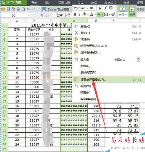Image resolution: width=145 pixels, height=152 pixels.
Task: Select column A header
Action: pyautogui.click(x=17, y=21)
